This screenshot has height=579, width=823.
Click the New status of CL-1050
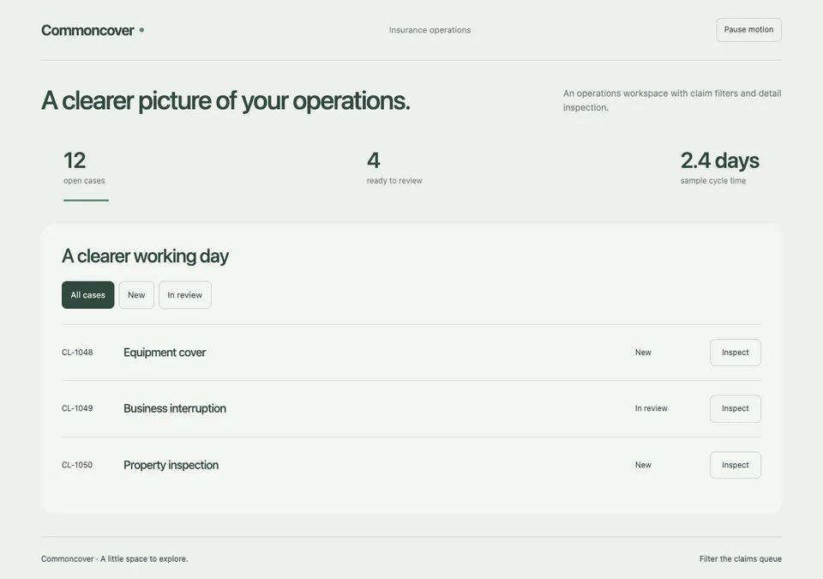643,465
